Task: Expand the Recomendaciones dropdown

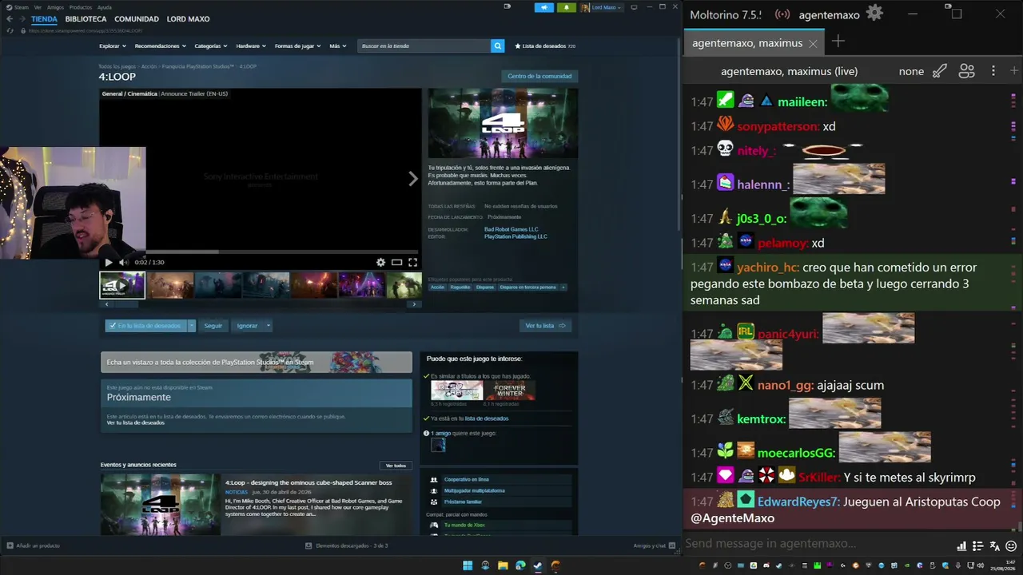Action: pos(160,46)
